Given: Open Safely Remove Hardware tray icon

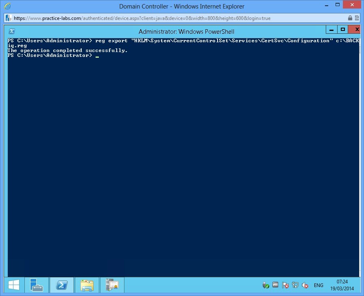Looking at the screenshot, I should [266, 285].
